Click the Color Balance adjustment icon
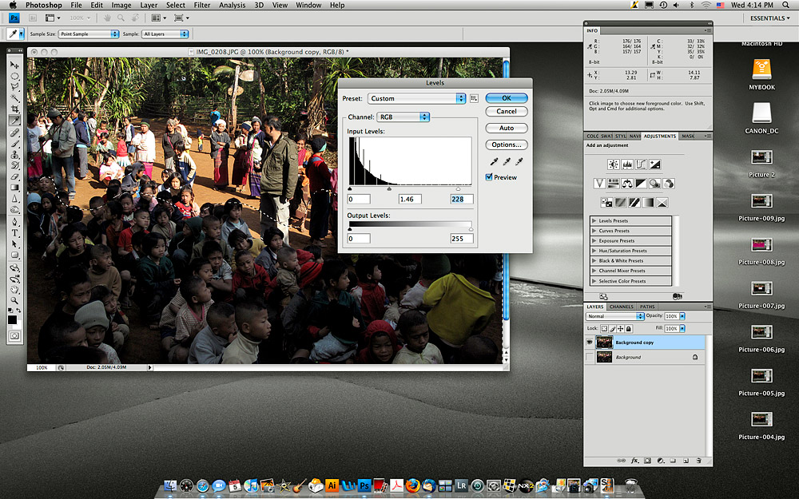Image resolution: width=799 pixels, height=499 pixels. pos(627,184)
